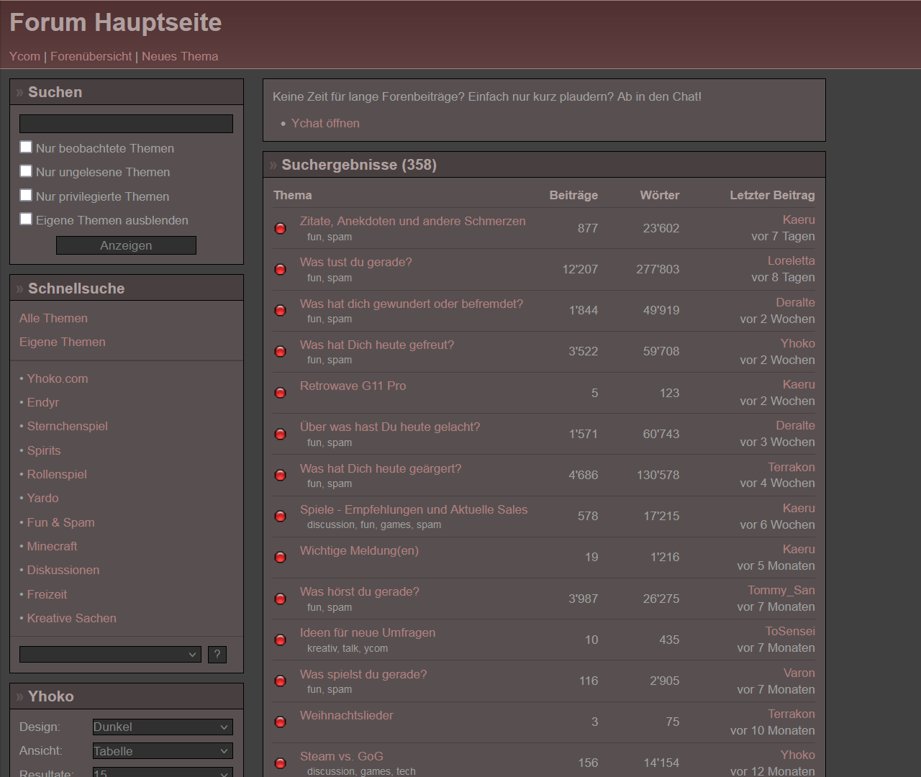Open Forenübersicht in the top navigation
Image resolution: width=921 pixels, height=777 pixels.
coord(91,56)
